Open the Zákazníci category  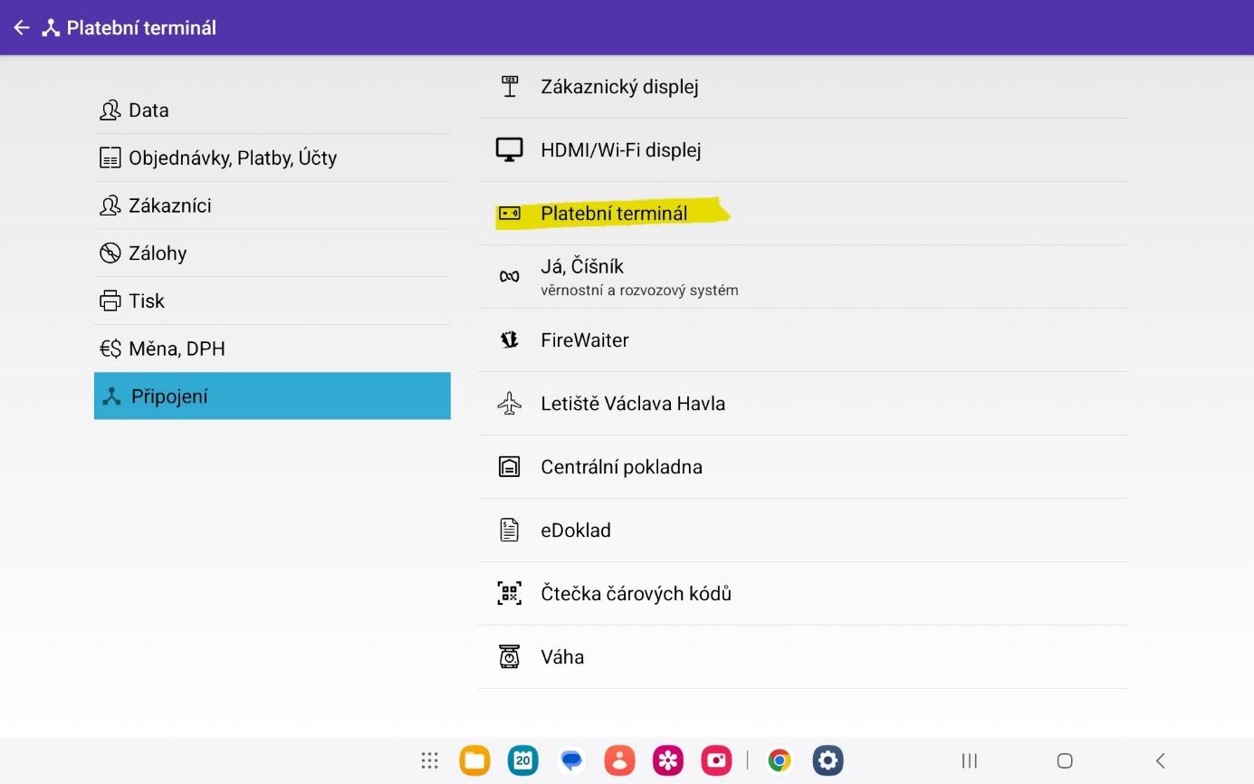coord(273,206)
